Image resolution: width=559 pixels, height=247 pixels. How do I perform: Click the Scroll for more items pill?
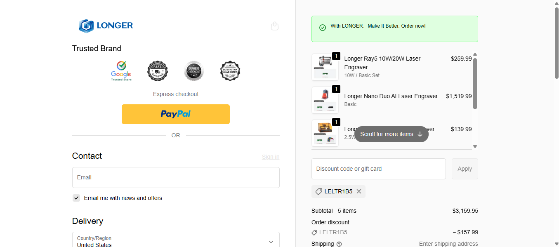click(391, 134)
